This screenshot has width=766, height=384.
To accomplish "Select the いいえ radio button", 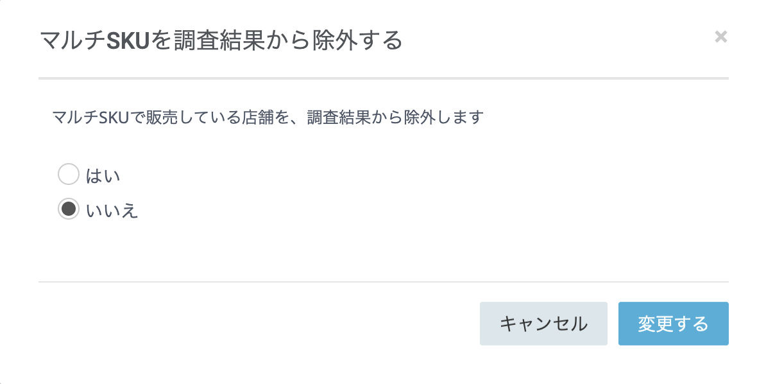I will 68,209.
